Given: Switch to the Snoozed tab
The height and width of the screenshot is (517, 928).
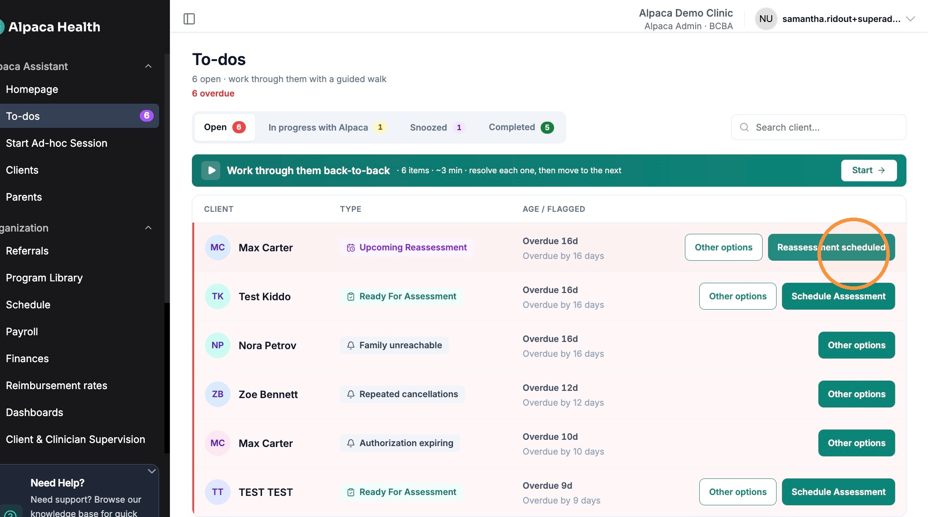Looking at the screenshot, I should (x=437, y=127).
